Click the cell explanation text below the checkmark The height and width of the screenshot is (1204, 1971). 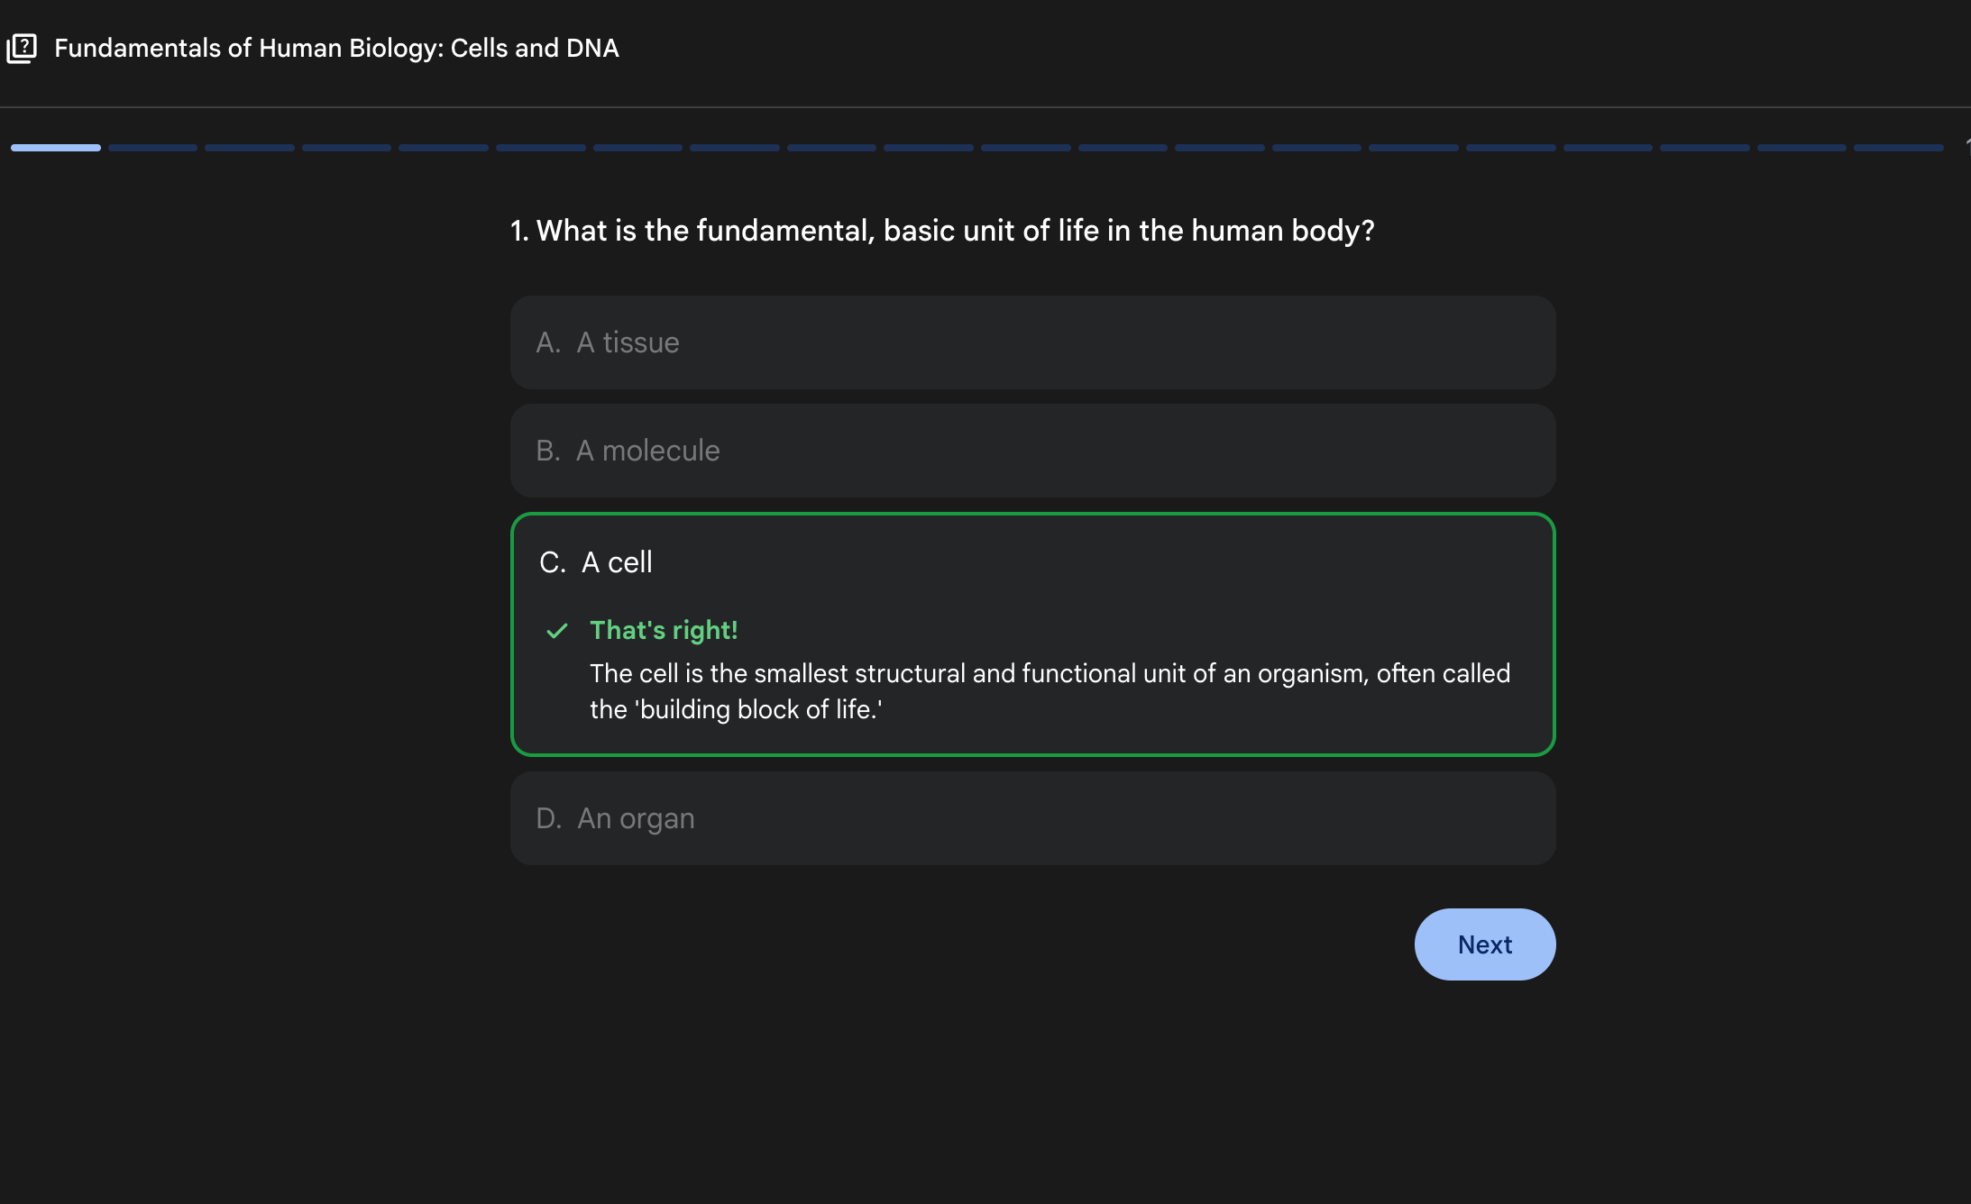pyautogui.click(x=1049, y=690)
